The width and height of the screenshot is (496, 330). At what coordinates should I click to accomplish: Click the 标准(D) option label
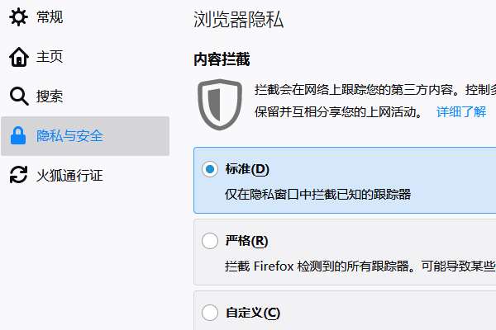pyautogui.click(x=247, y=169)
